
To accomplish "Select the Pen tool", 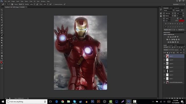I will click(2, 46).
